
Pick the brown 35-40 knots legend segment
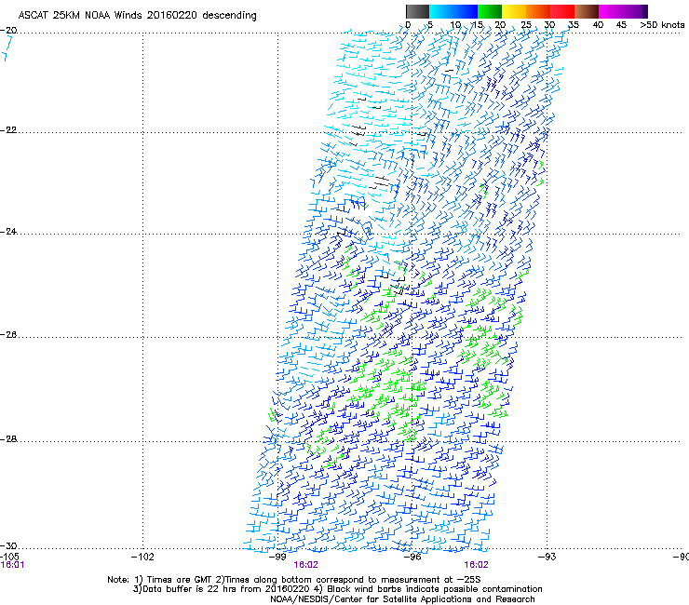click(x=587, y=11)
